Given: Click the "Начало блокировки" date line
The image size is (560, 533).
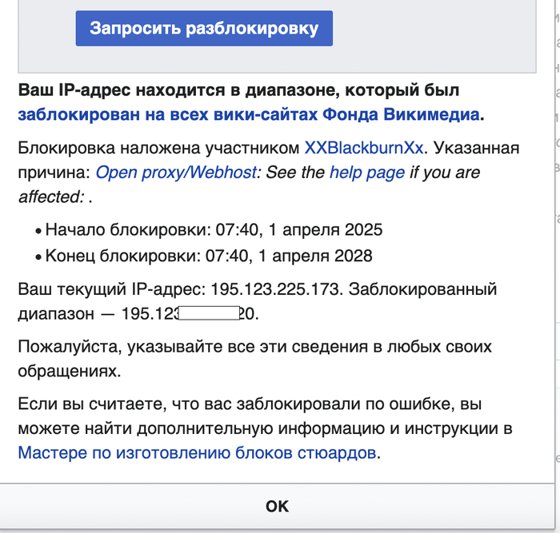Looking at the screenshot, I should click(214, 230).
